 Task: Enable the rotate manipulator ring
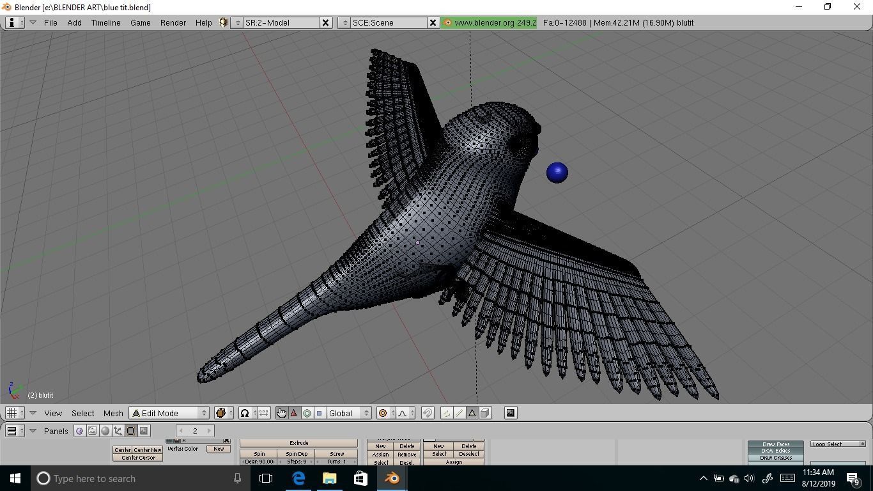(x=307, y=413)
